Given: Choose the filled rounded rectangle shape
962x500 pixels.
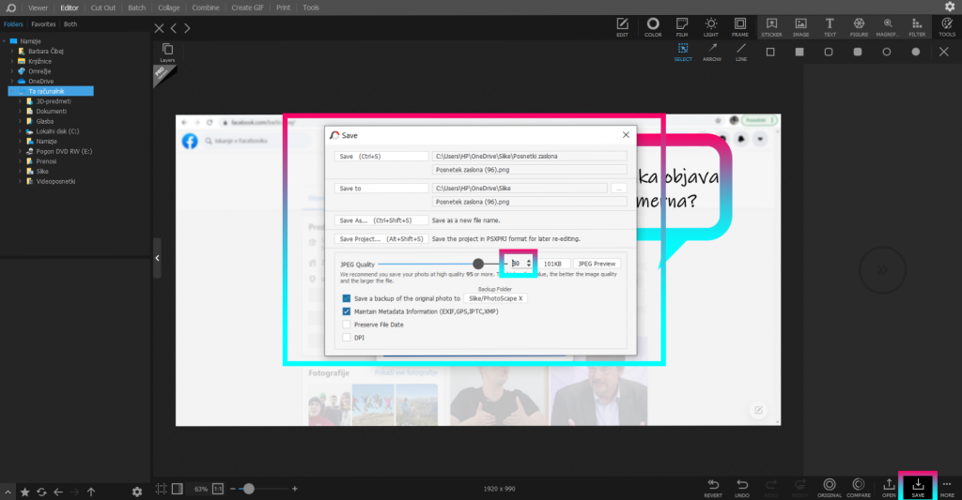Looking at the screenshot, I should point(858,53).
